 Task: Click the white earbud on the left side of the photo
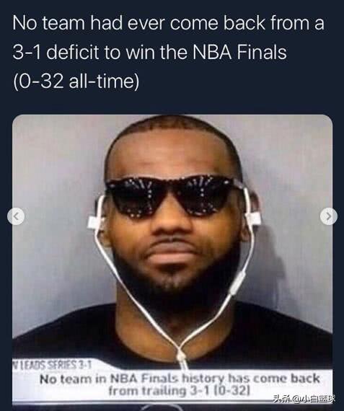(x=96, y=221)
